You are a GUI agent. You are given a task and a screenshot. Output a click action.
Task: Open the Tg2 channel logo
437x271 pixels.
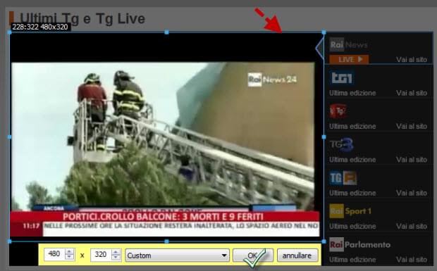tap(338, 111)
